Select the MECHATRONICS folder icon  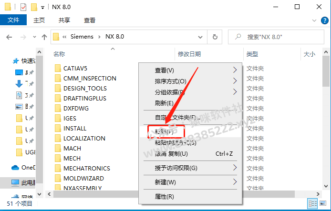(58, 169)
